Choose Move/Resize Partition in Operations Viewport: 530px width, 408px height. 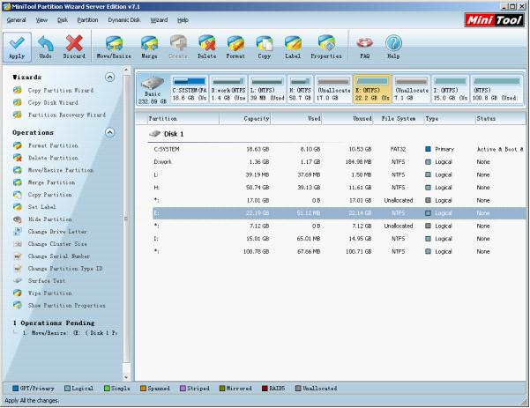53,170
